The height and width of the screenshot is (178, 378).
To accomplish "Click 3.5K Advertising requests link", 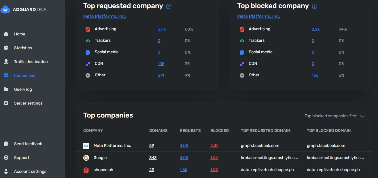I will tap(162, 29).
